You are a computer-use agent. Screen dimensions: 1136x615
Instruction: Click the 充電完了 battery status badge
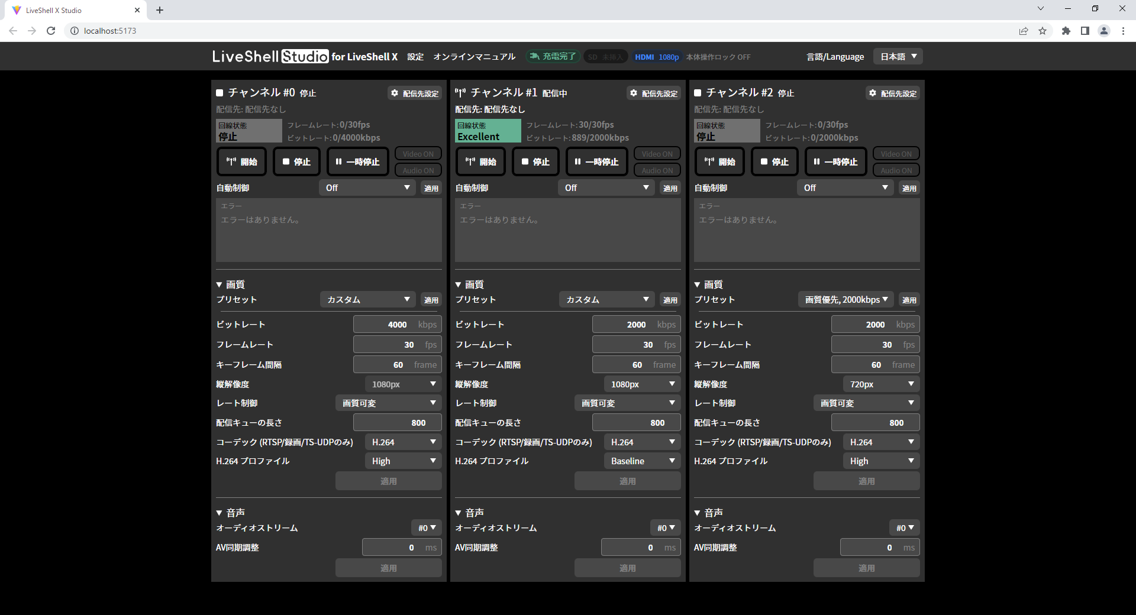click(552, 56)
